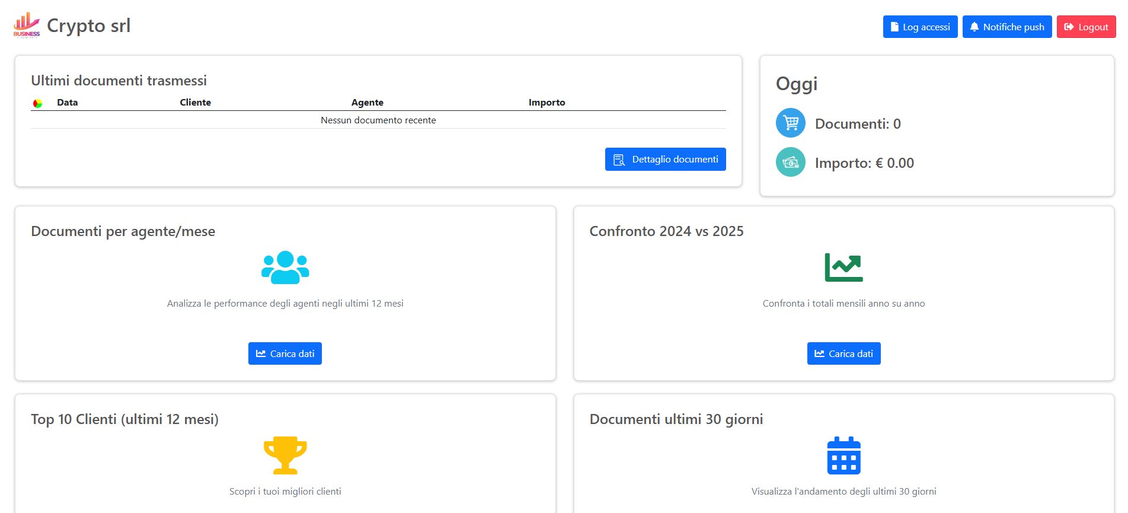Click the Agente column header
Image resolution: width=1128 pixels, height=513 pixels.
tap(367, 103)
